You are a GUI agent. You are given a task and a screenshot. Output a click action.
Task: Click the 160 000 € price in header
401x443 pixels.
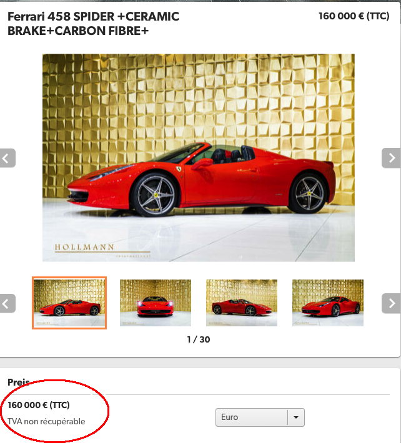[x=354, y=16]
